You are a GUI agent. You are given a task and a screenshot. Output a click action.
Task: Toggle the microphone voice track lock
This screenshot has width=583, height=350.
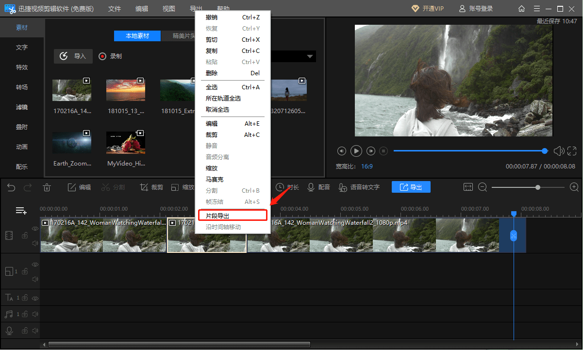(24, 331)
